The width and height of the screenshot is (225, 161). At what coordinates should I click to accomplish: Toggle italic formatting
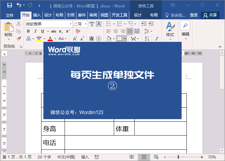point(35,31)
